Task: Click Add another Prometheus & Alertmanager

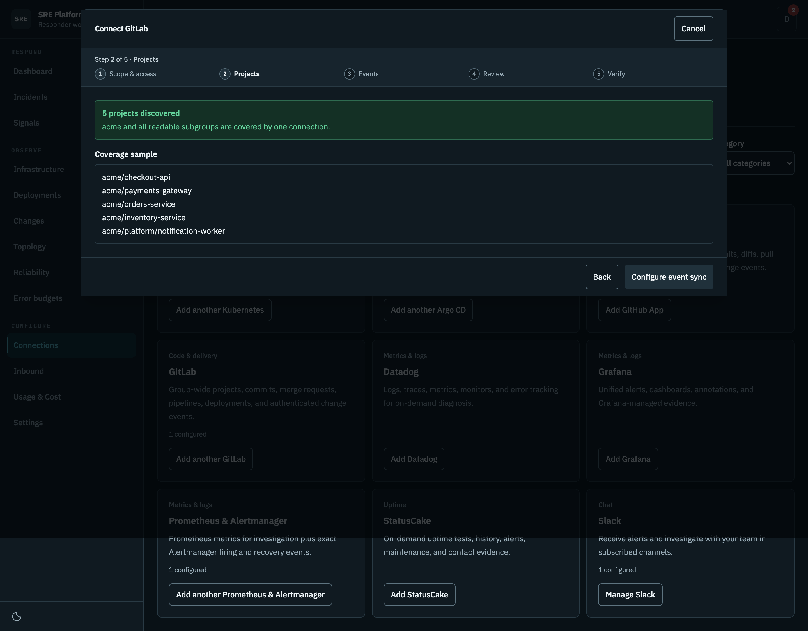Action: 250,594
